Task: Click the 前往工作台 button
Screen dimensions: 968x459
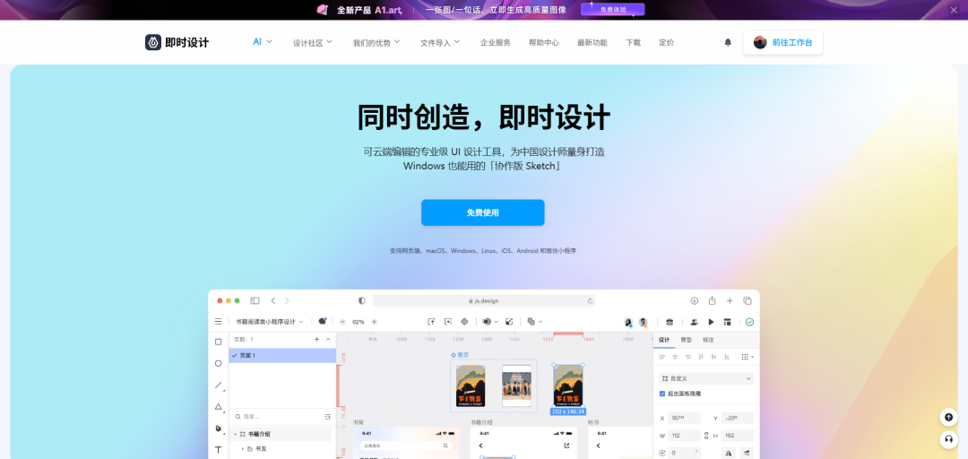Action: pyautogui.click(x=782, y=43)
